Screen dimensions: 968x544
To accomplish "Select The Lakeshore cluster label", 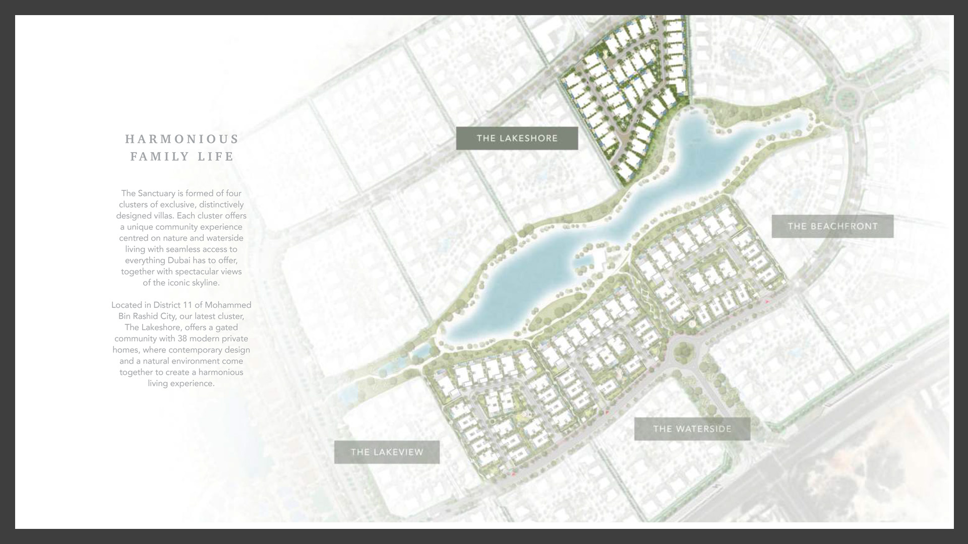I will pos(517,138).
